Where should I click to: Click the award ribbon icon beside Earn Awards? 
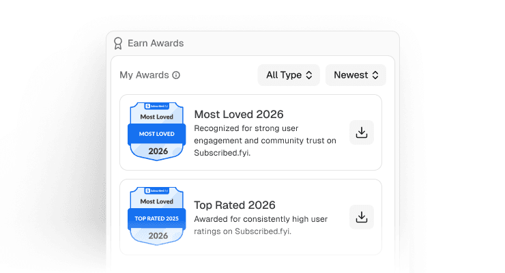coord(118,43)
